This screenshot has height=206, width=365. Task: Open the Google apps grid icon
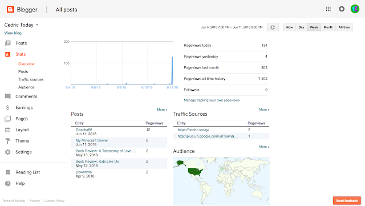(328, 9)
